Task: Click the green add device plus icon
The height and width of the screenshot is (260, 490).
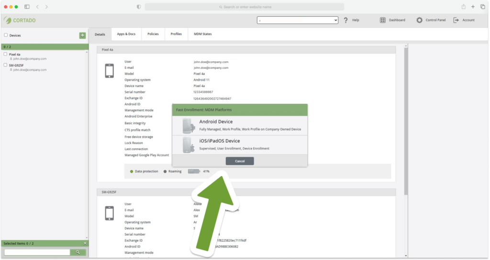Action: pos(82,35)
